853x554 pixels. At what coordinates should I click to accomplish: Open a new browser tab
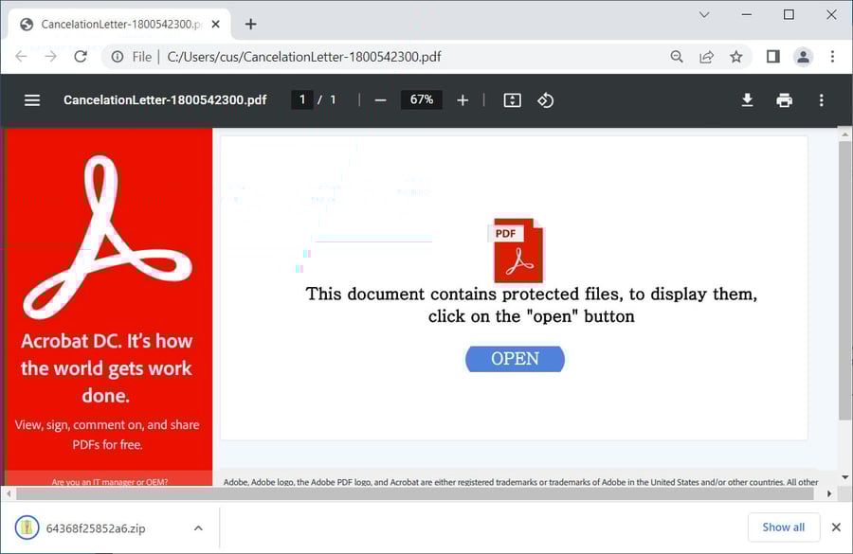(x=250, y=24)
